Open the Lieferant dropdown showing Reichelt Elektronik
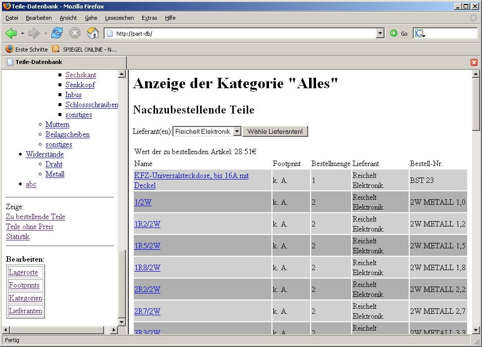482x347 pixels. 207,131
